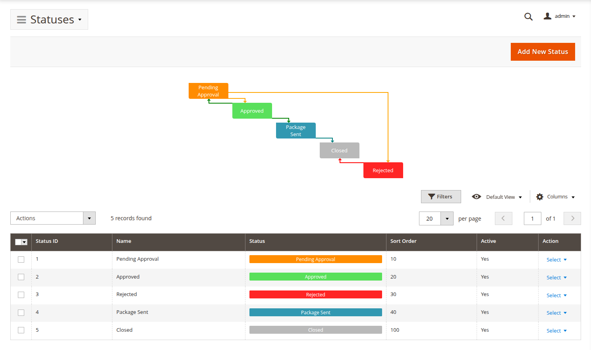Click the Add New Status button
This screenshot has width=591, height=350.
click(543, 52)
